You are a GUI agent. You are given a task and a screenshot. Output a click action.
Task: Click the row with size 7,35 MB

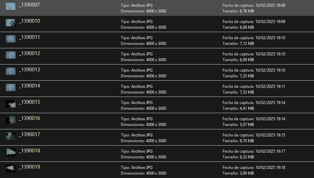pyautogui.click(x=157, y=73)
